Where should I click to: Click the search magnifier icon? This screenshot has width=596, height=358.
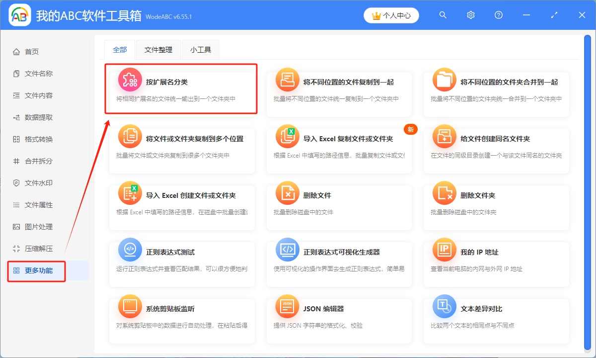[443, 15]
